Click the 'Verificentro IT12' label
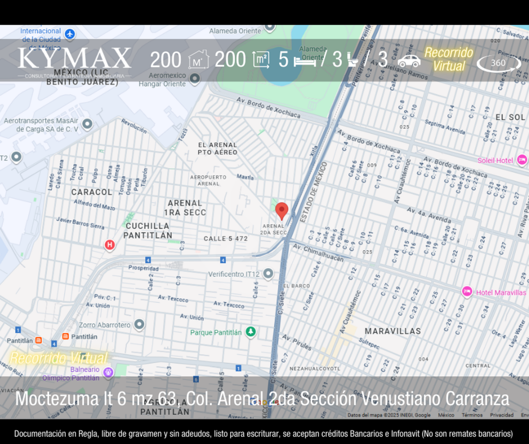This screenshot has height=444, width=529. 234,274
